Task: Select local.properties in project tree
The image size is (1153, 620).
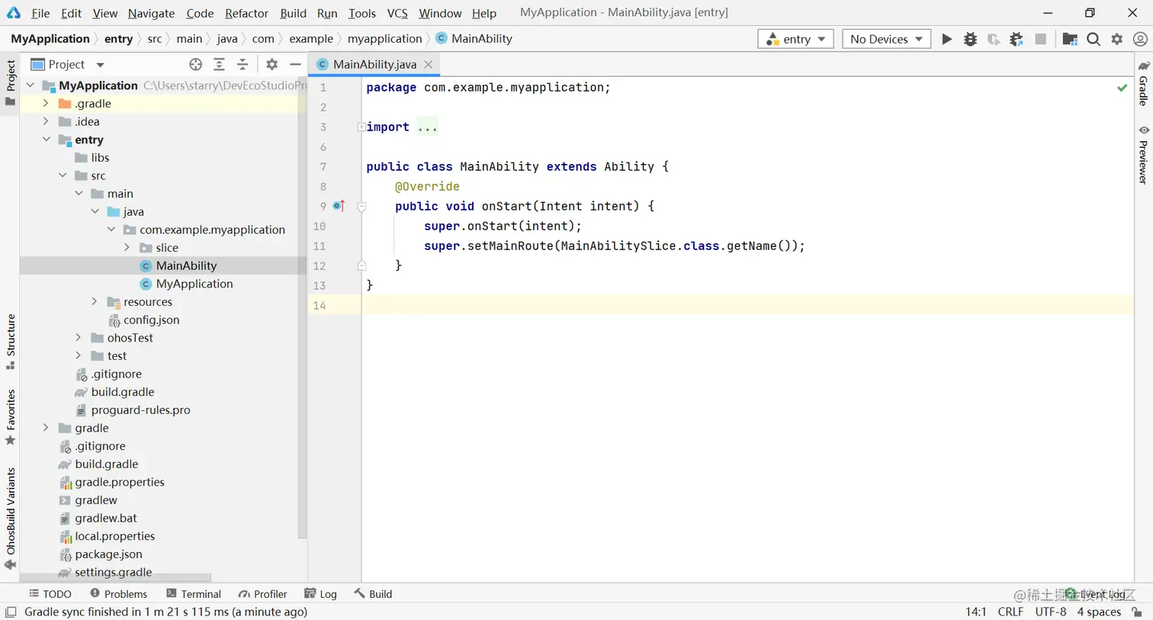Action: click(114, 536)
